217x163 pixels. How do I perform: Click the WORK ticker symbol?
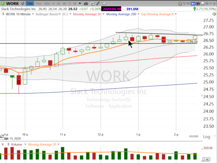point(12,4)
